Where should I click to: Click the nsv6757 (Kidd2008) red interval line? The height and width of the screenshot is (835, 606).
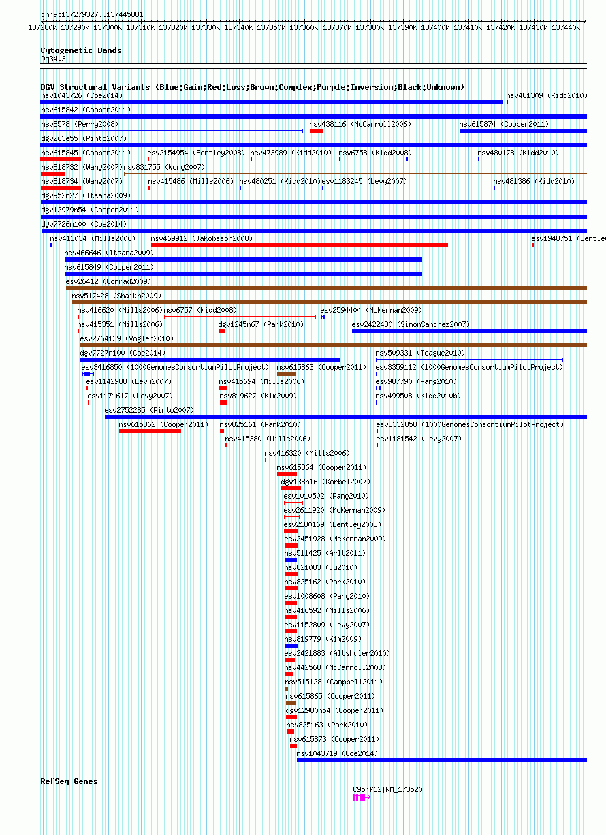click(x=240, y=317)
